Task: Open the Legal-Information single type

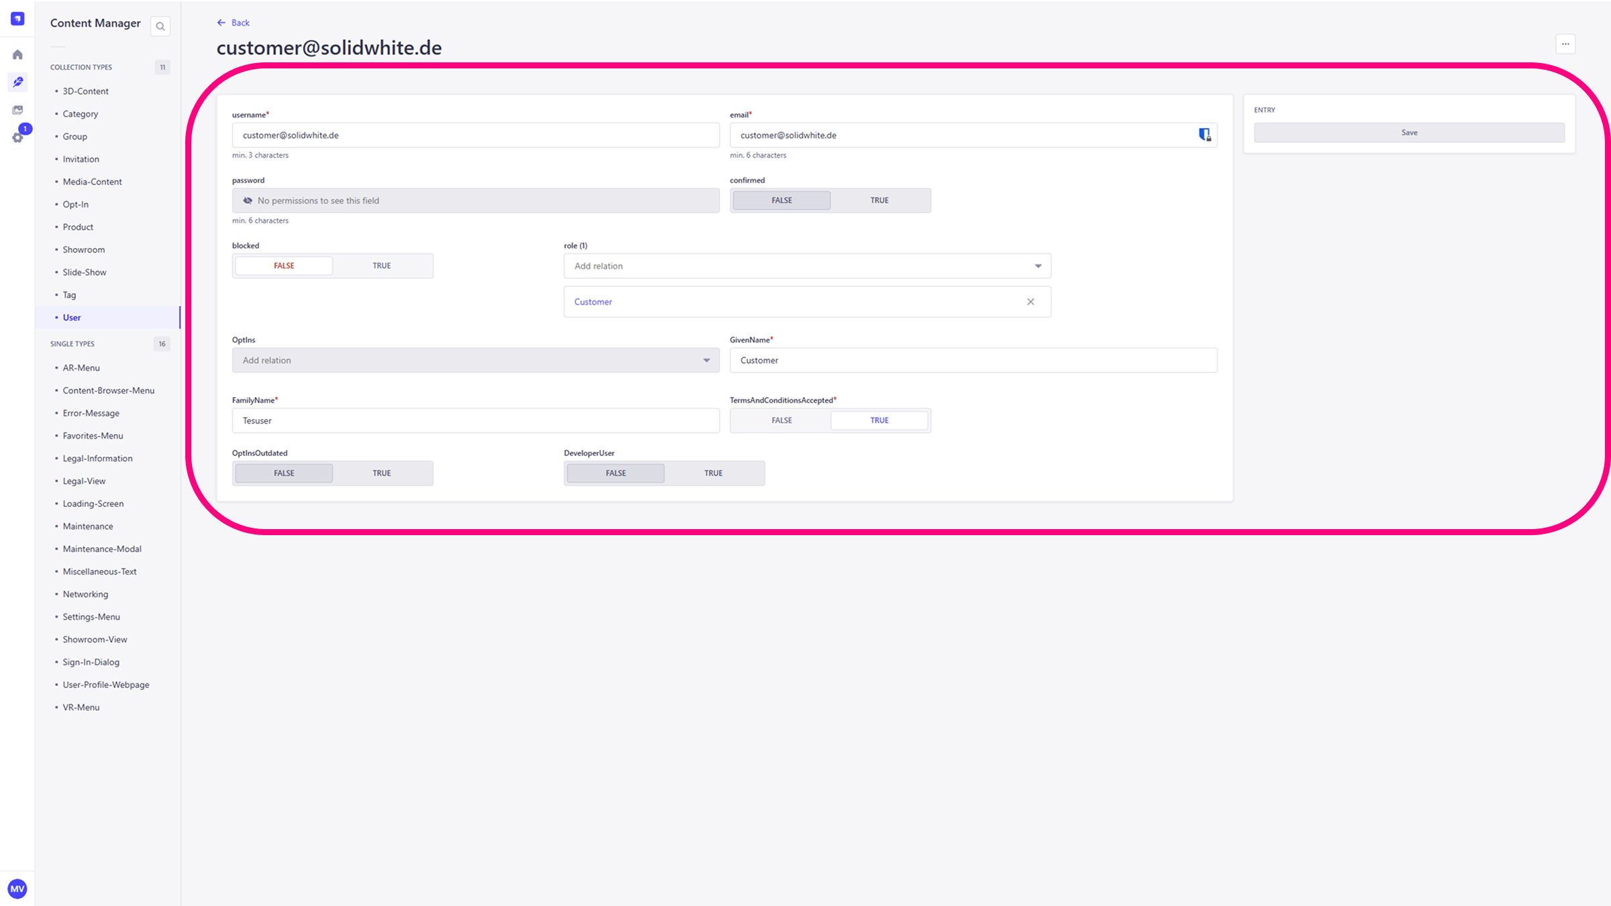Action: [97, 459]
